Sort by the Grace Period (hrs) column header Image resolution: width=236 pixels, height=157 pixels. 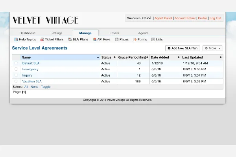click(x=133, y=57)
